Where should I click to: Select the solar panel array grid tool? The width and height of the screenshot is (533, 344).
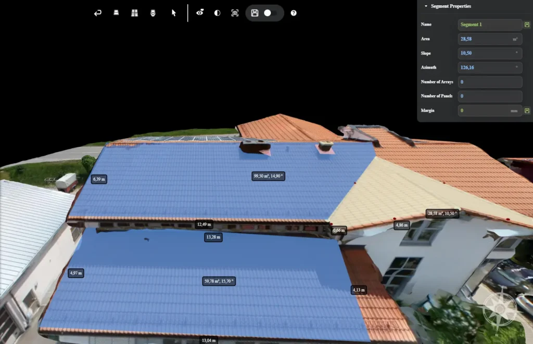point(135,13)
